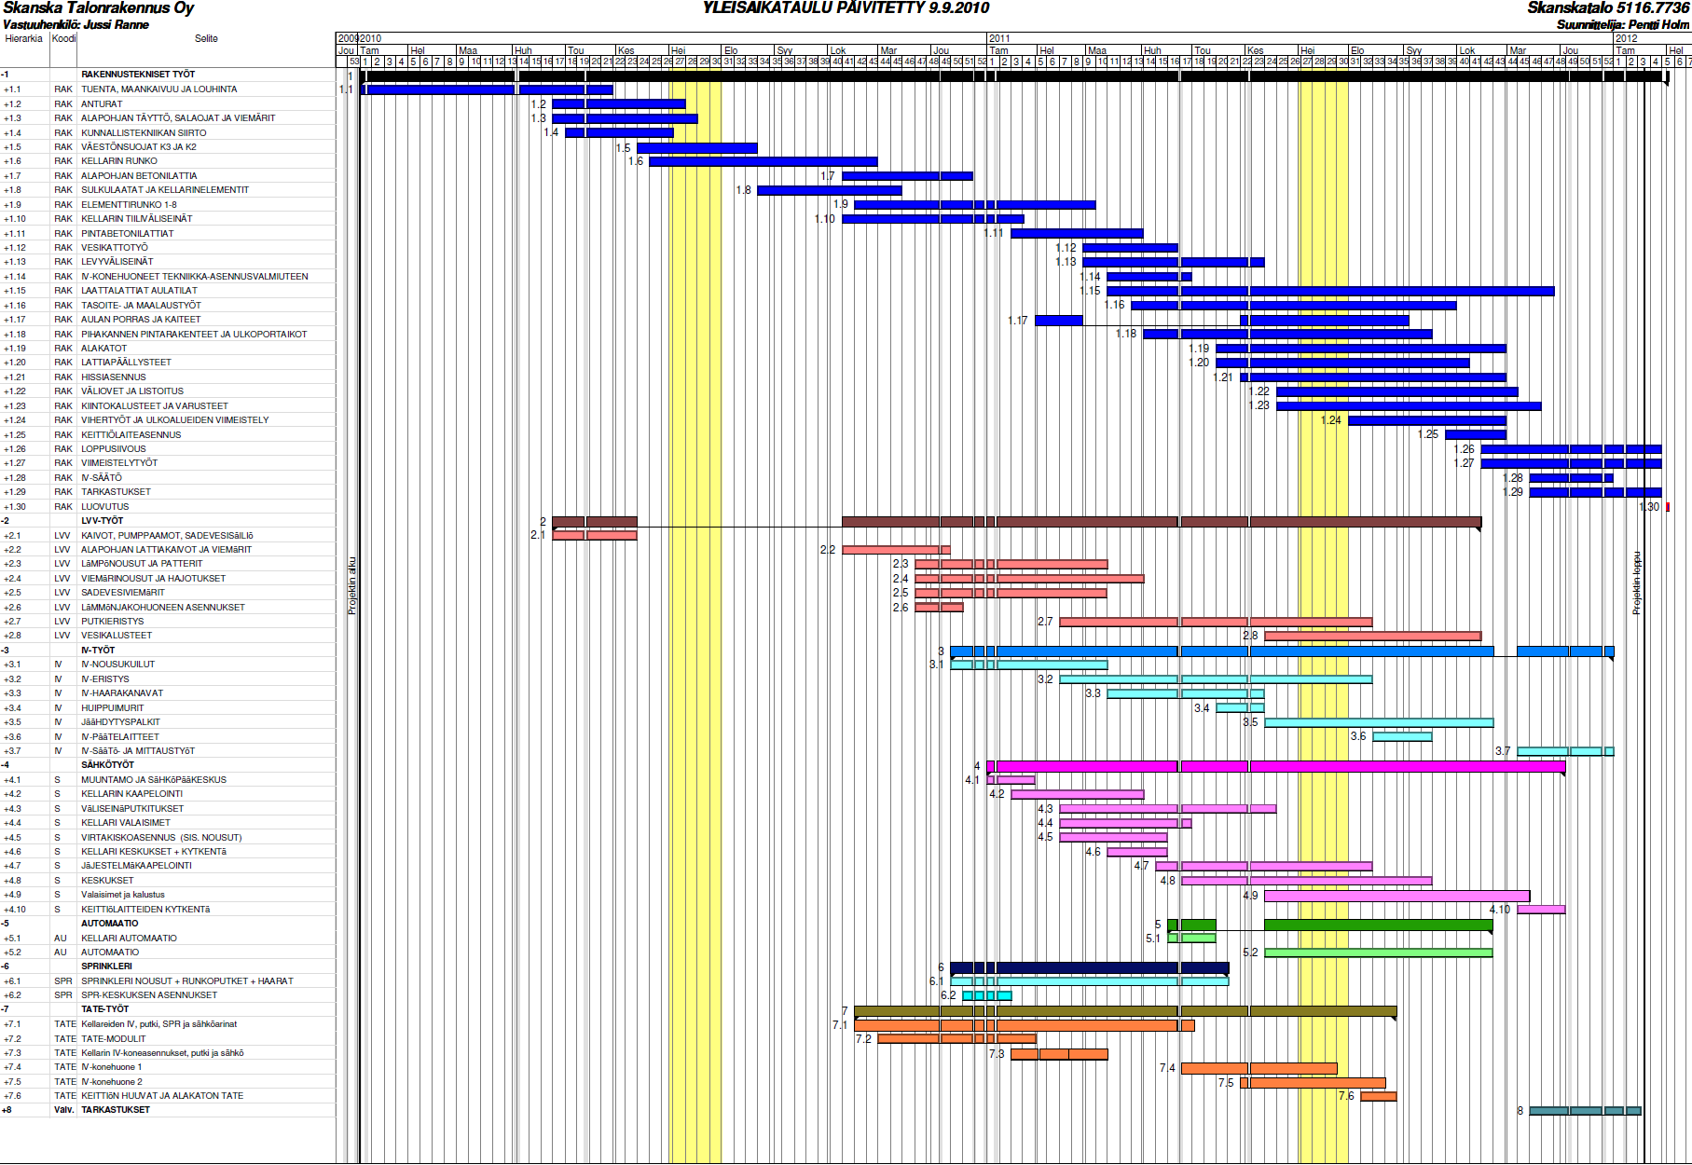Click the Hierarkia column header

point(23,39)
